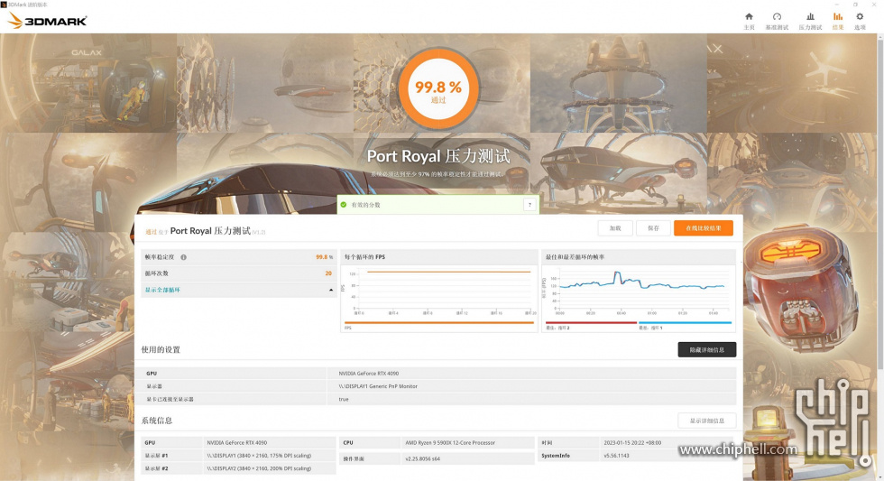884x481 pixels.
Task: Open the 选项 (Options) gear tab
Action: tap(860, 21)
